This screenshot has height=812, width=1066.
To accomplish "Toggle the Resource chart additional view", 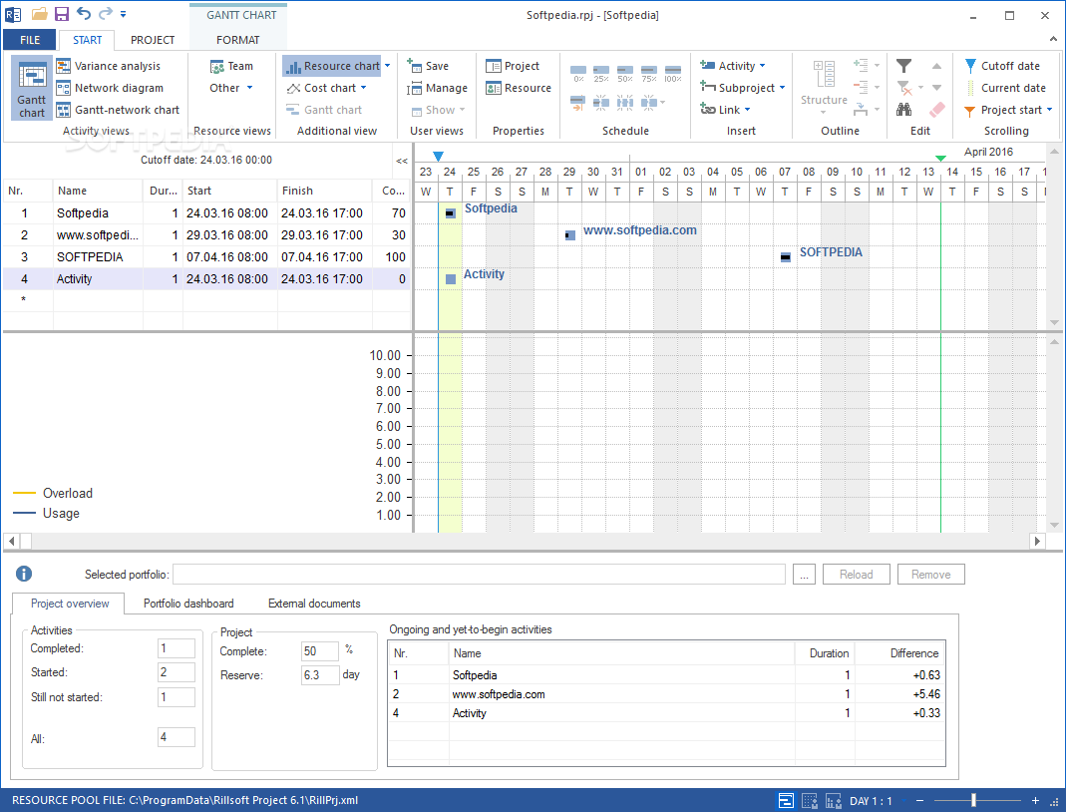I will point(332,66).
